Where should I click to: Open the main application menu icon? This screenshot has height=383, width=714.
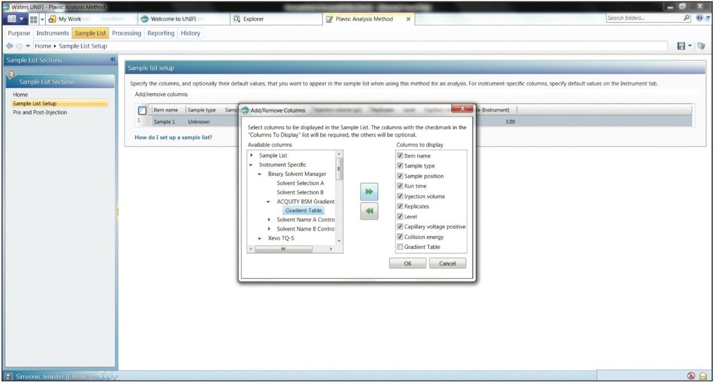click(x=15, y=19)
